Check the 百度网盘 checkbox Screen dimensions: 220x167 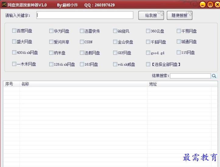click(x=14, y=31)
